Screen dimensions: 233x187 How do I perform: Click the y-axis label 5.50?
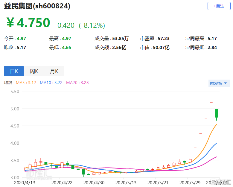click(x=15, y=92)
